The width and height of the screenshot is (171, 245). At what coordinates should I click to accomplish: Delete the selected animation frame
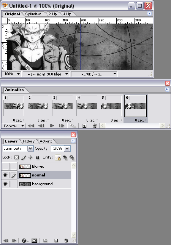point(95,126)
